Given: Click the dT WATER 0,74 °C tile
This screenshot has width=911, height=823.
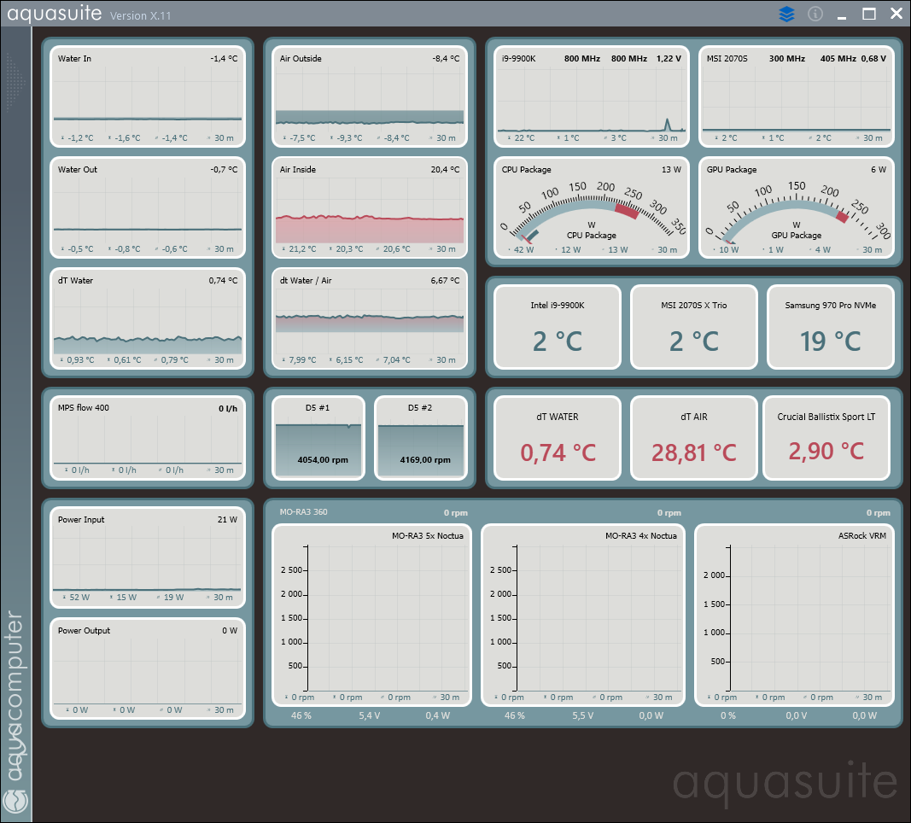Looking at the screenshot, I should coord(558,438).
